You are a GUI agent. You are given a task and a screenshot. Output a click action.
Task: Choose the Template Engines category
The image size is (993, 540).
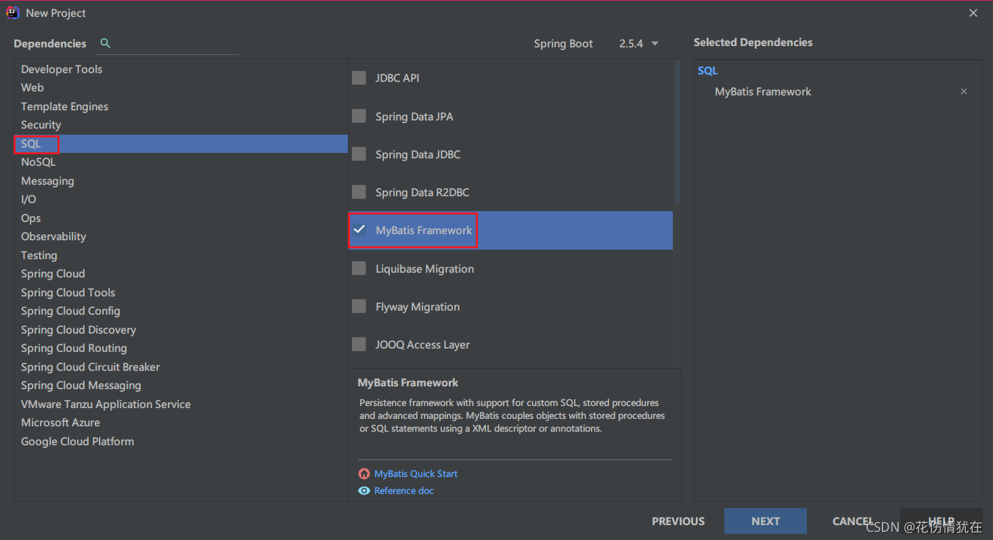click(64, 106)
